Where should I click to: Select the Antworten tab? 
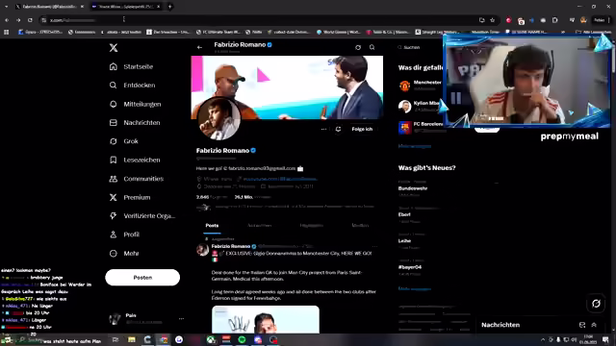pyautogui.click(x=260, y=226)
